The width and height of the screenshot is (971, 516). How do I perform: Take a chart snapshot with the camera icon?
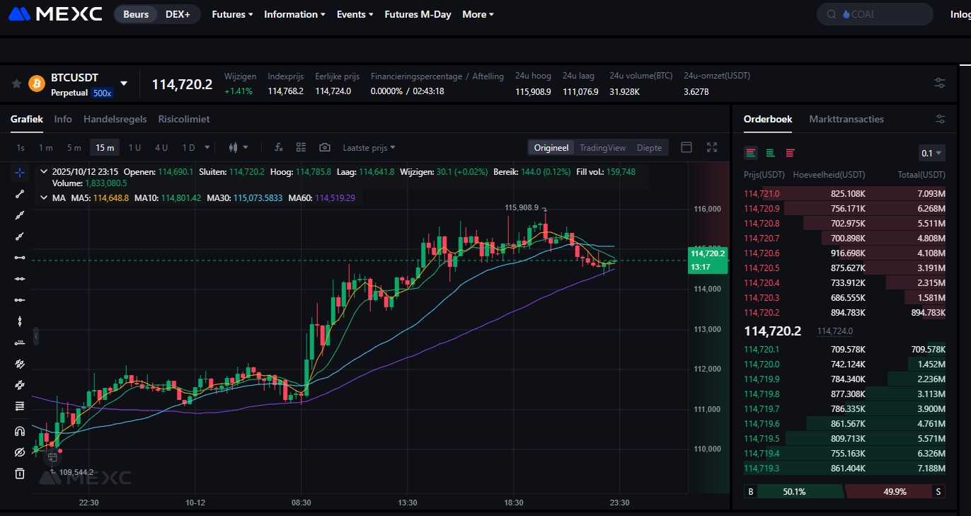(324, 147)
